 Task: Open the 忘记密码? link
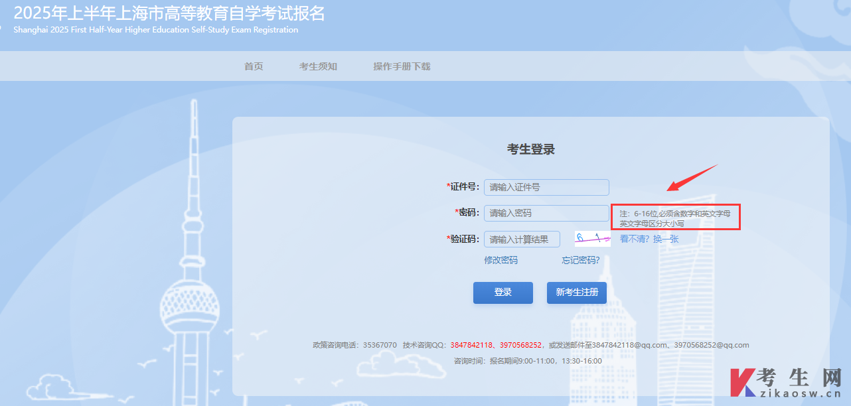point(581,260)
